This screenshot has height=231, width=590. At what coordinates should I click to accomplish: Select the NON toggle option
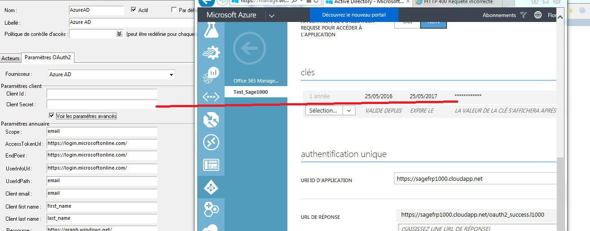click(434, 22)
